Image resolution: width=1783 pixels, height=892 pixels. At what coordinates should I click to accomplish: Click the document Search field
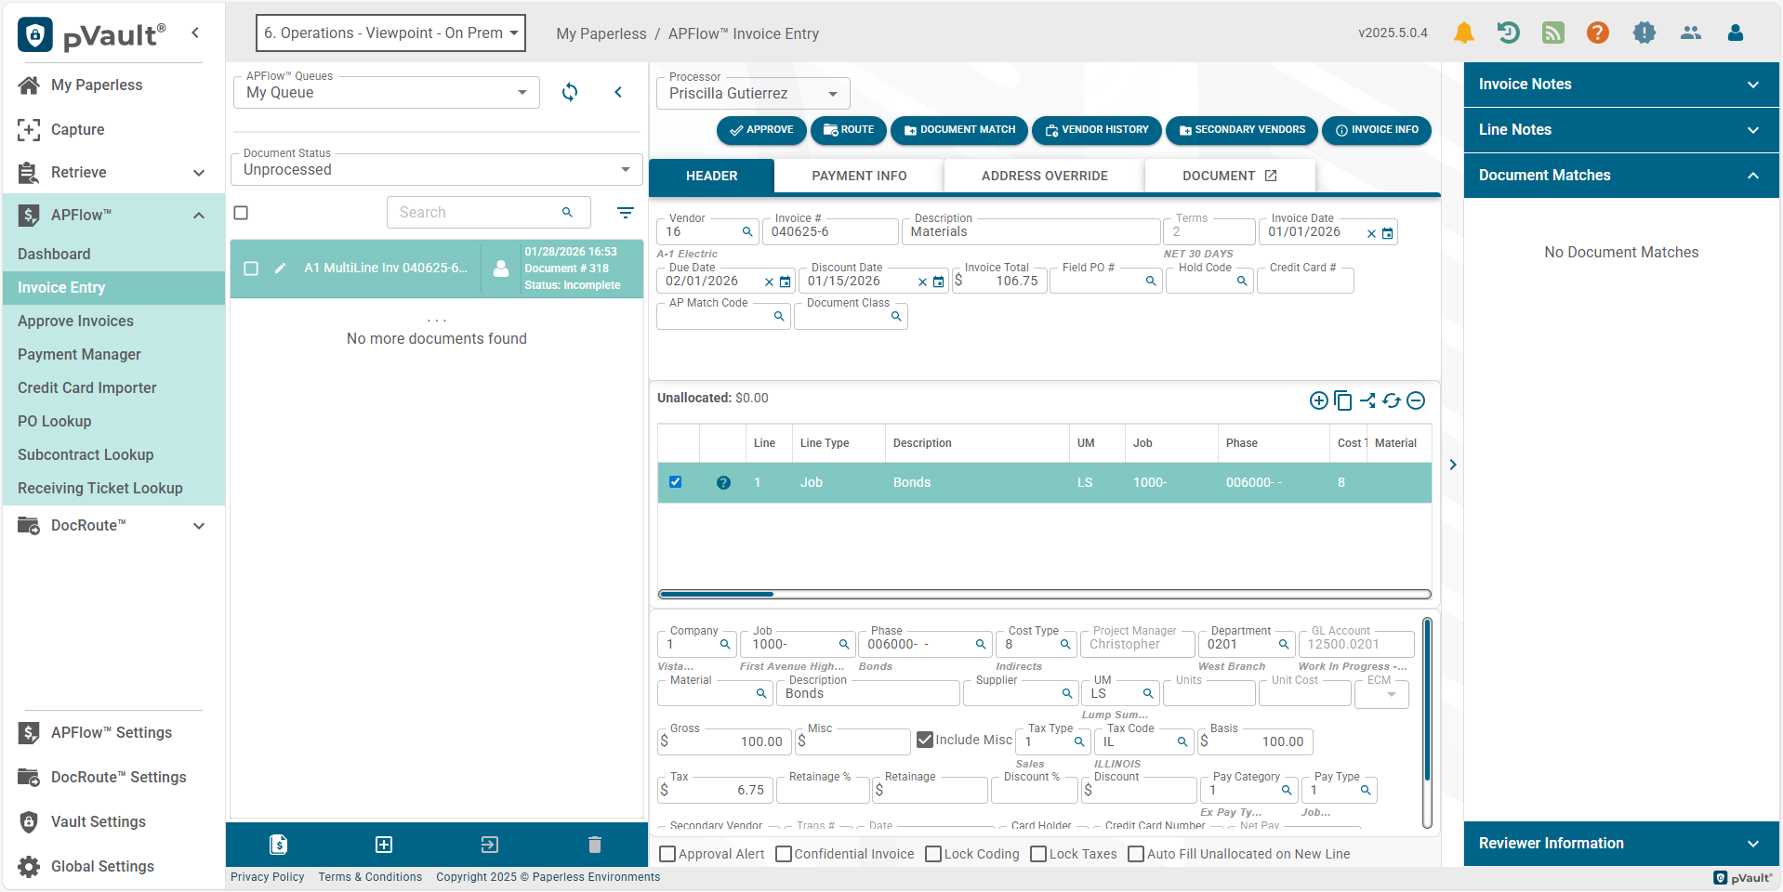click(488, 213)
